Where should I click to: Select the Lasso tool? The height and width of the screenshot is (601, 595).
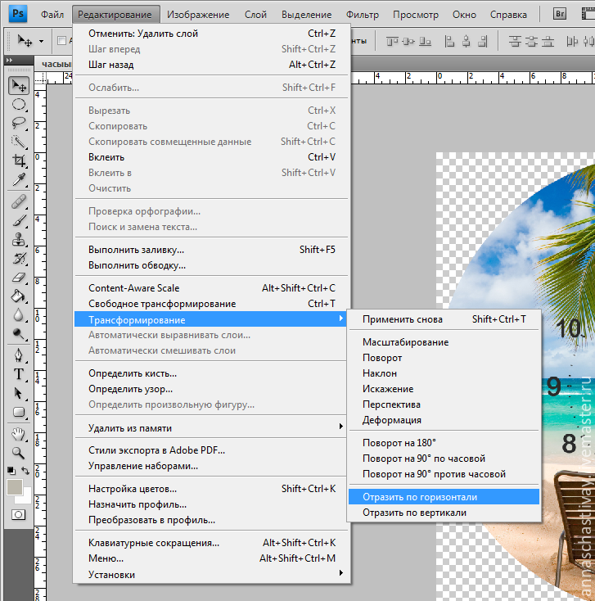click(x=18, y=123)
